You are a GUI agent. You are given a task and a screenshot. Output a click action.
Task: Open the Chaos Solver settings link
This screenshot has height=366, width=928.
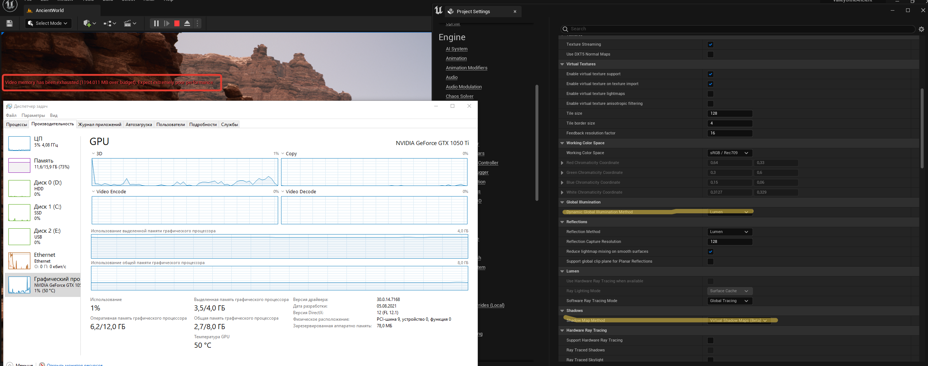pos(459,96)
